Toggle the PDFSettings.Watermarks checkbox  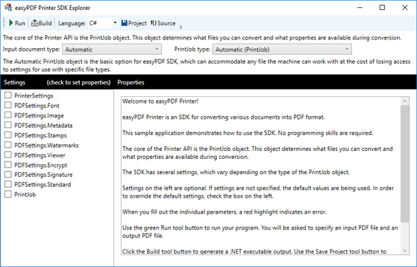(x=8, y=145)
